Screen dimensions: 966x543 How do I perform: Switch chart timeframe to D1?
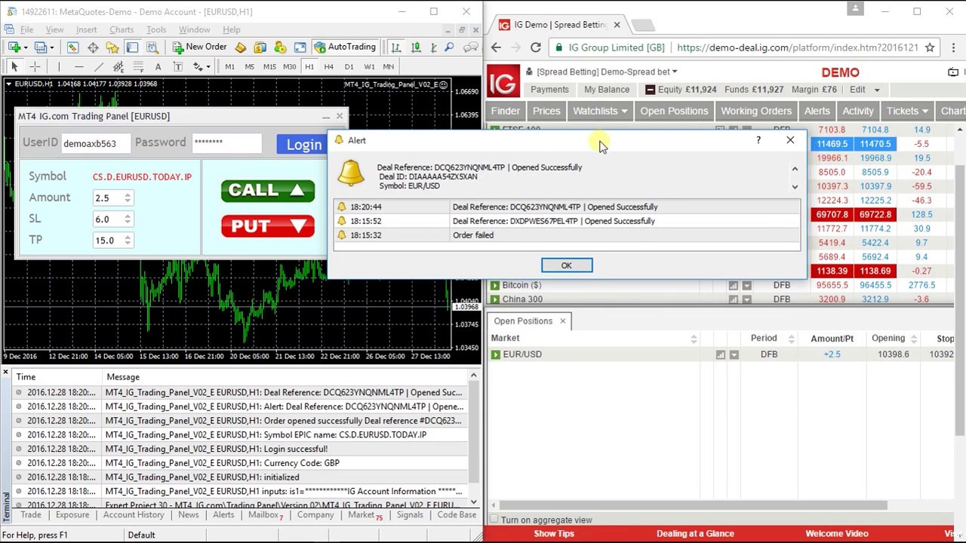pos(349,66)
